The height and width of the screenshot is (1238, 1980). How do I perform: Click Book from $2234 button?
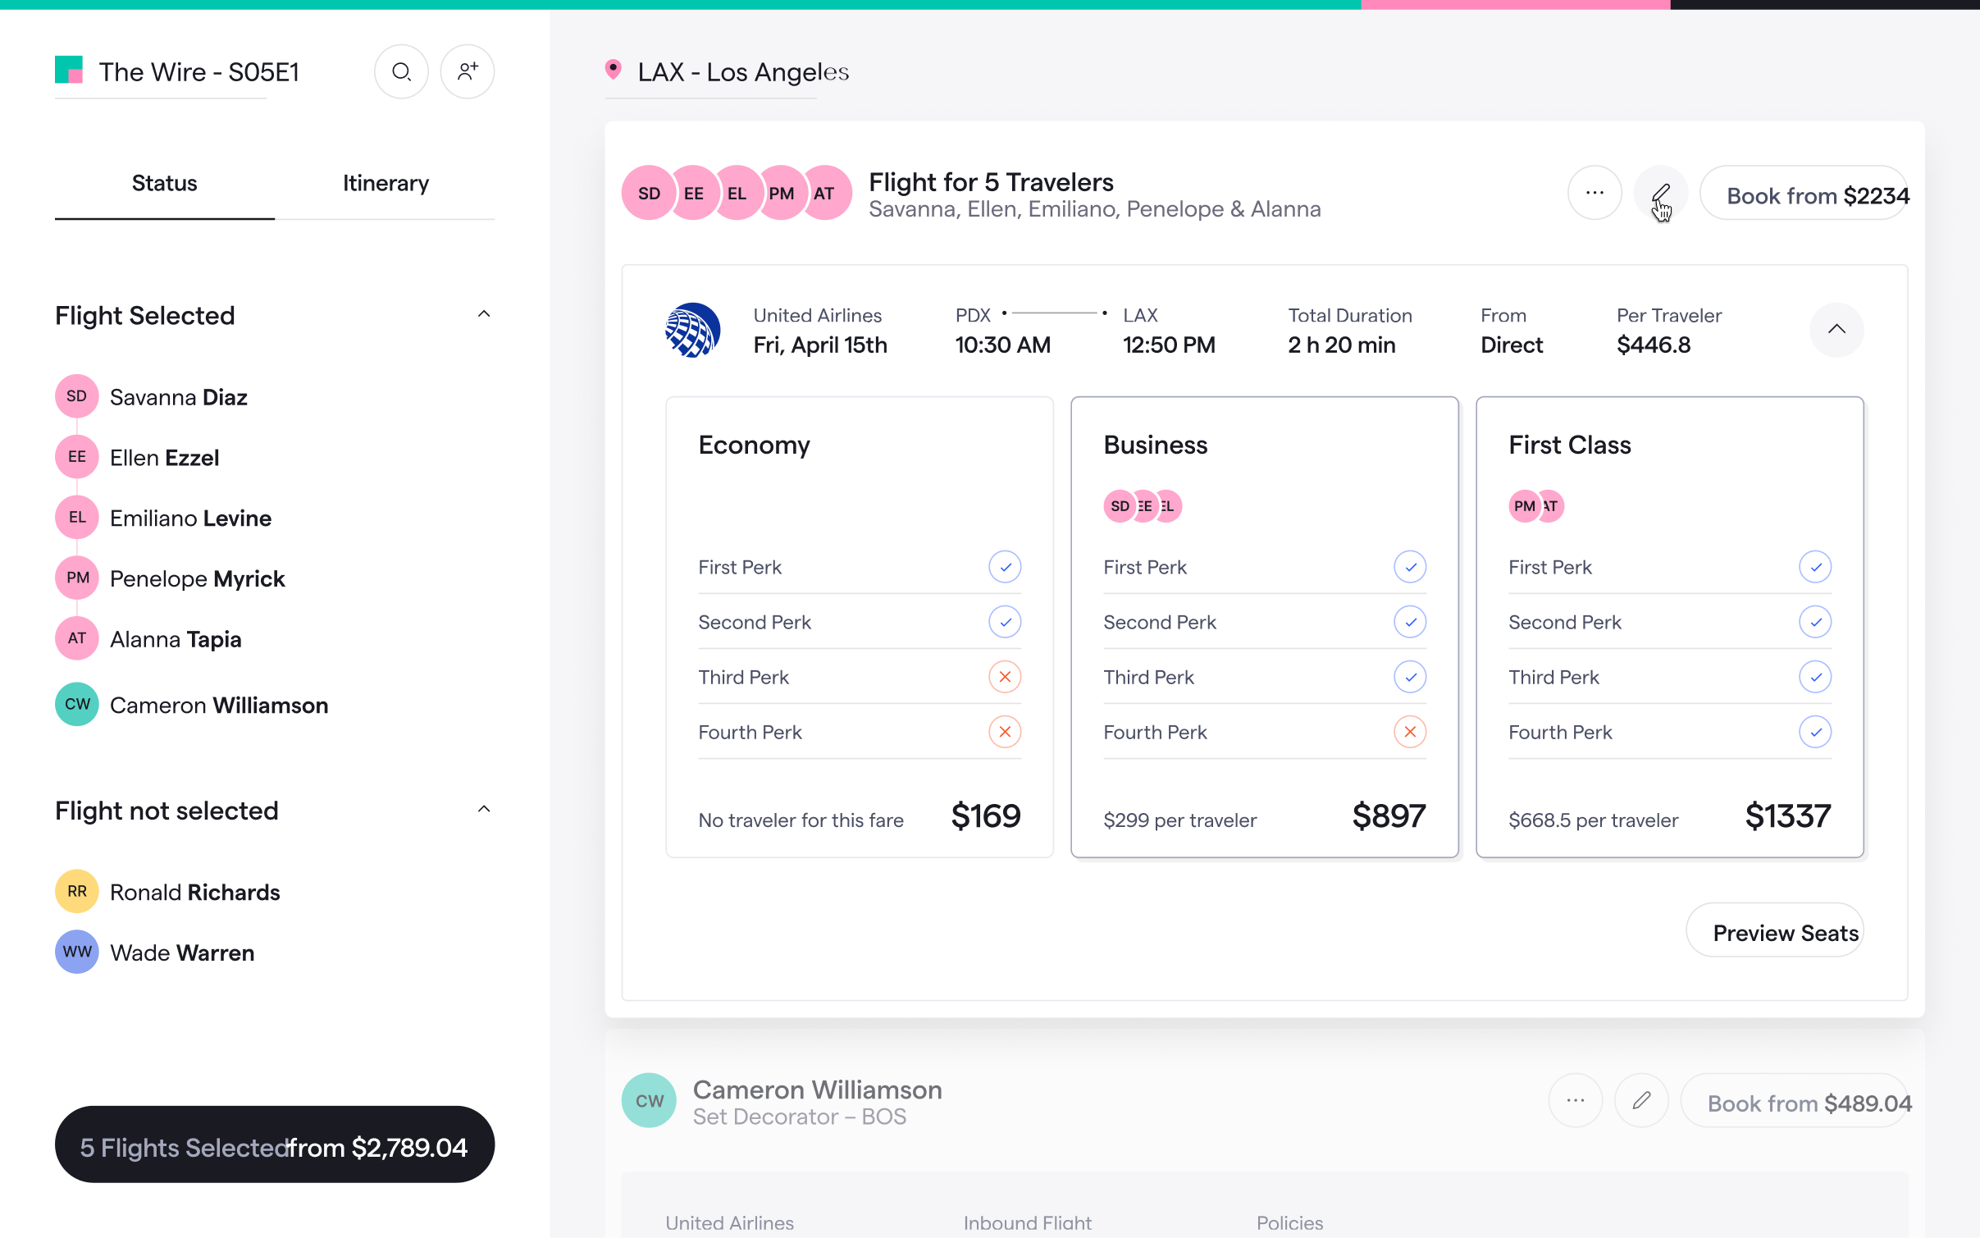tap(1804, 195)
